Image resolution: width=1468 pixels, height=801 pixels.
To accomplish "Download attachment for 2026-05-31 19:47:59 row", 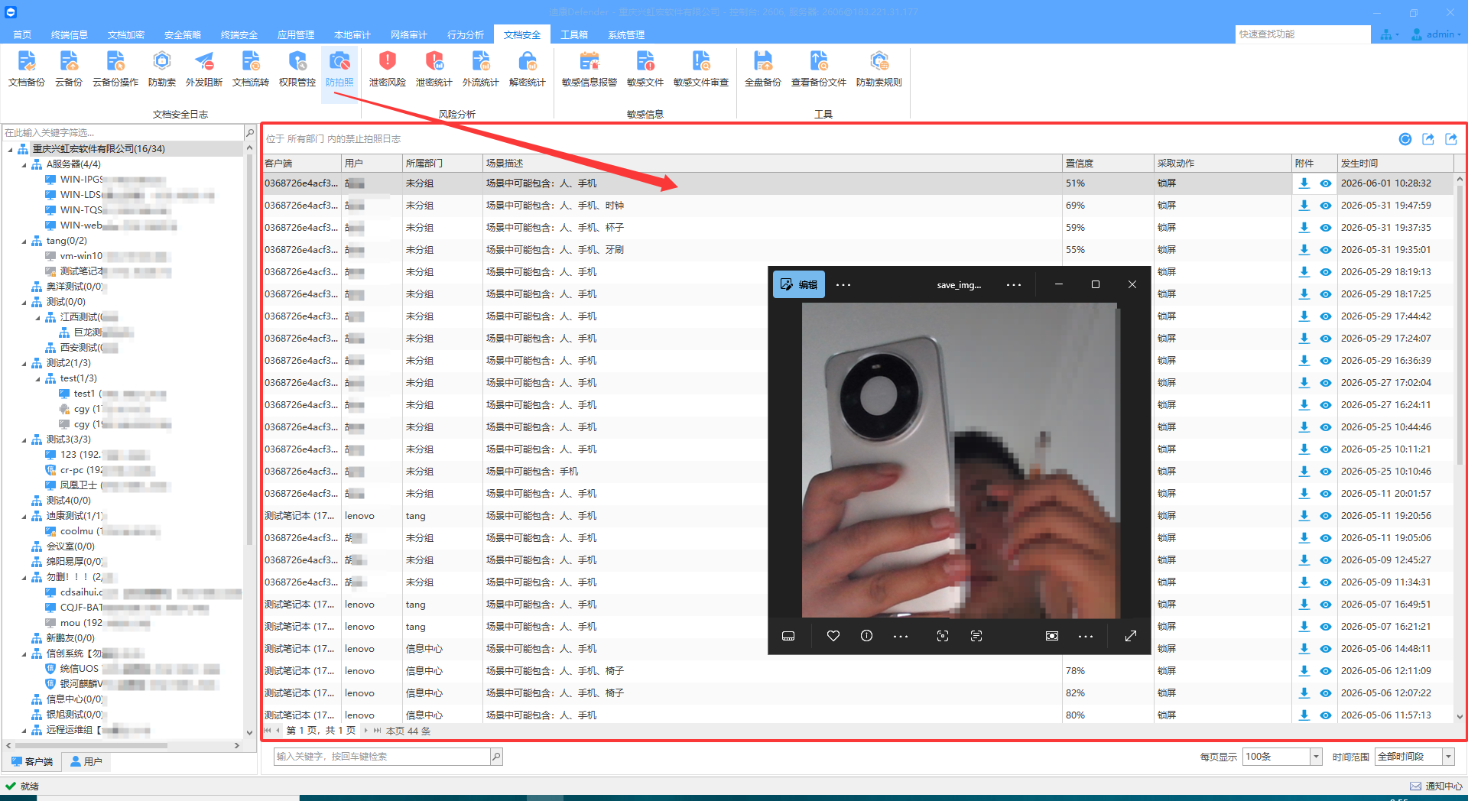I will point(1304,206).
